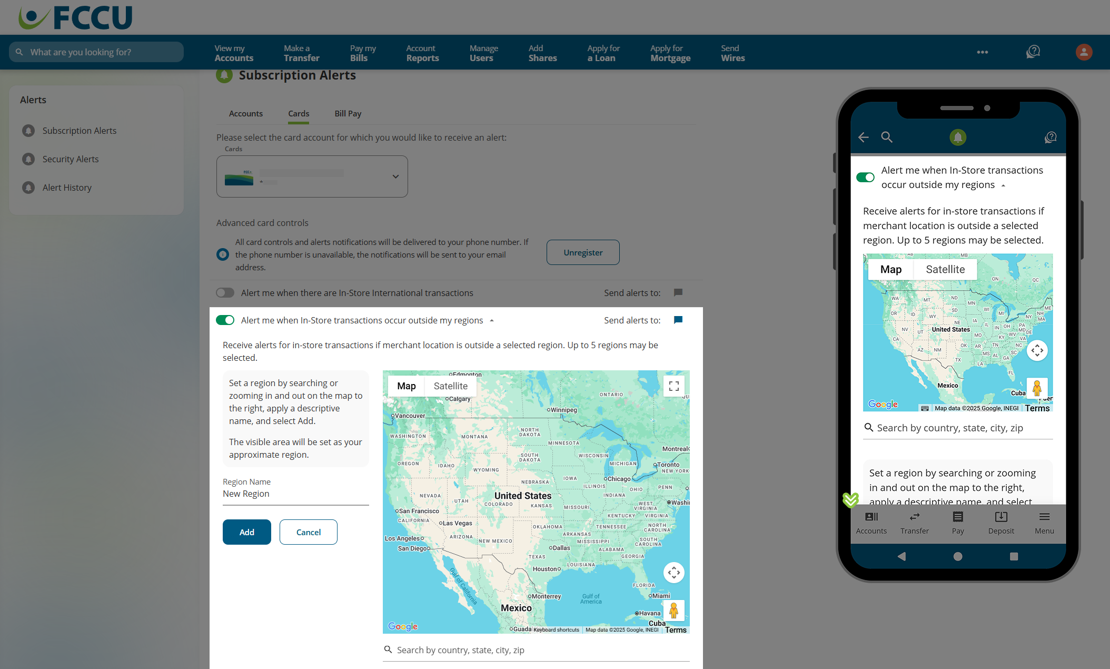Click the Region Name input field
This screenshot has height=669, width=1110.
coord(295,494)
